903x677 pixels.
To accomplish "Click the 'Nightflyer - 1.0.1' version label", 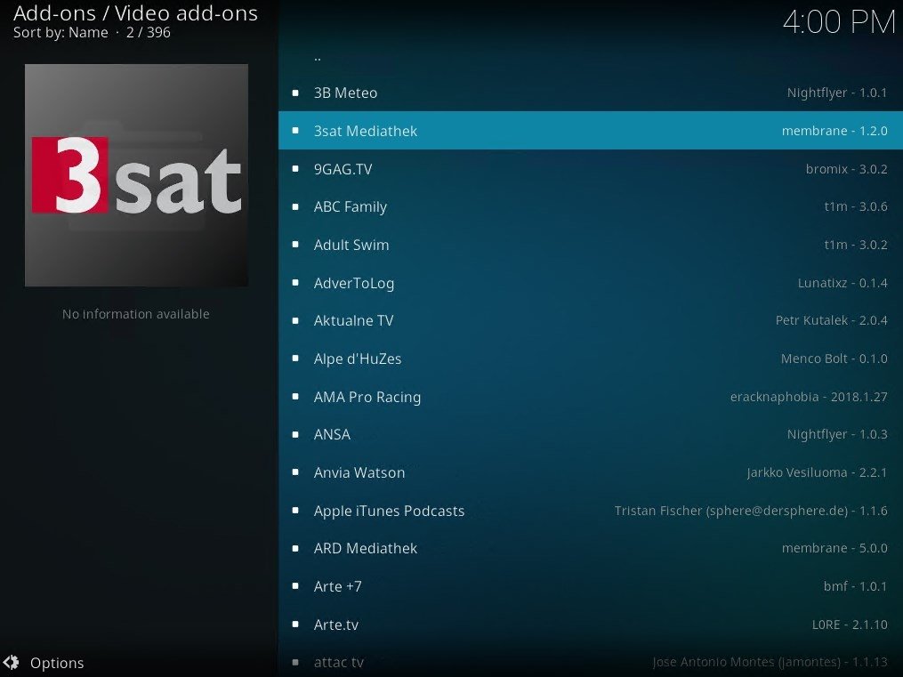I will [x=837, y=93].
